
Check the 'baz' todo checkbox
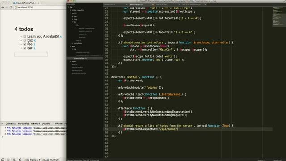[25, 40]
